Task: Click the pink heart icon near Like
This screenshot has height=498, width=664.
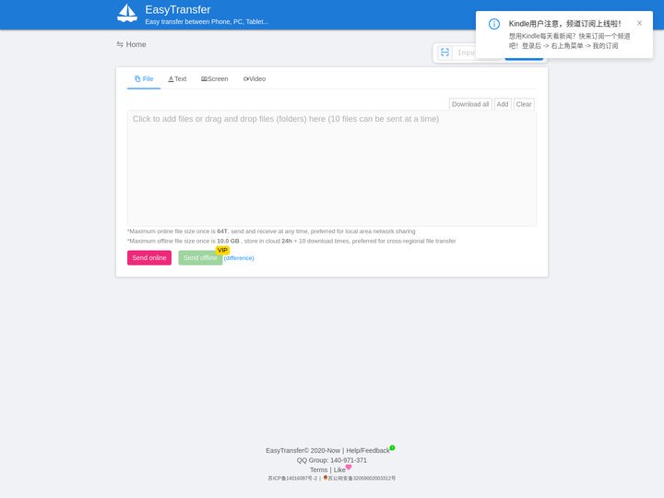Action: (x=349, y=467)
